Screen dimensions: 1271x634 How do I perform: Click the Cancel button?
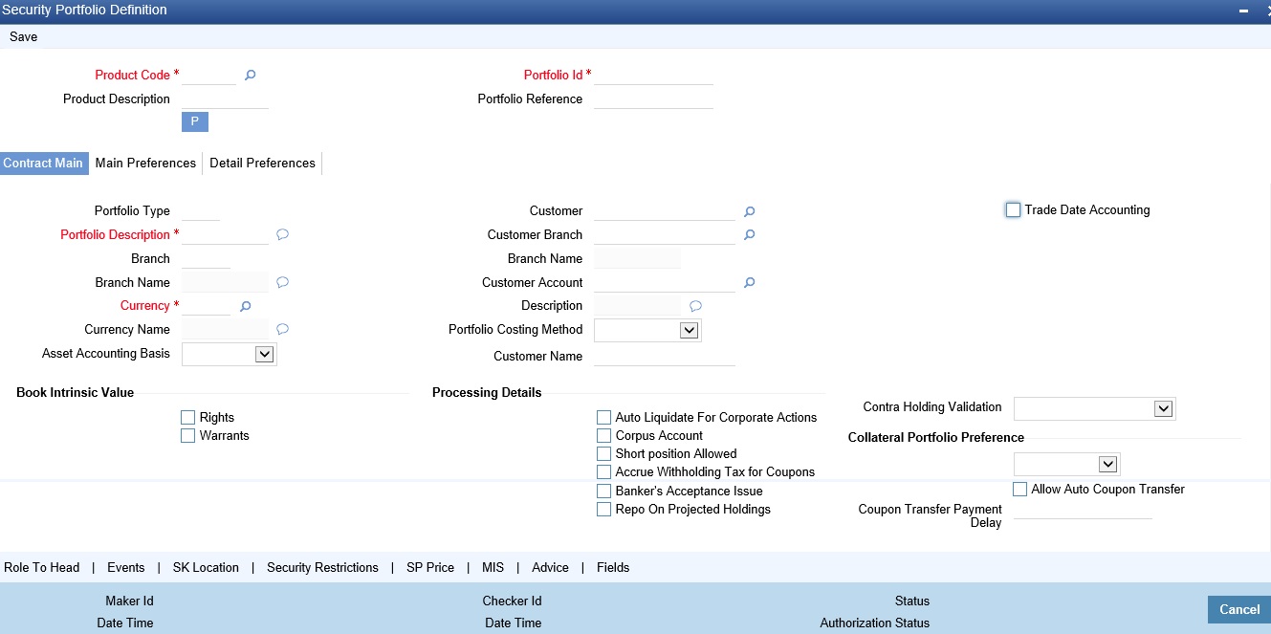tap(1239, 610)
